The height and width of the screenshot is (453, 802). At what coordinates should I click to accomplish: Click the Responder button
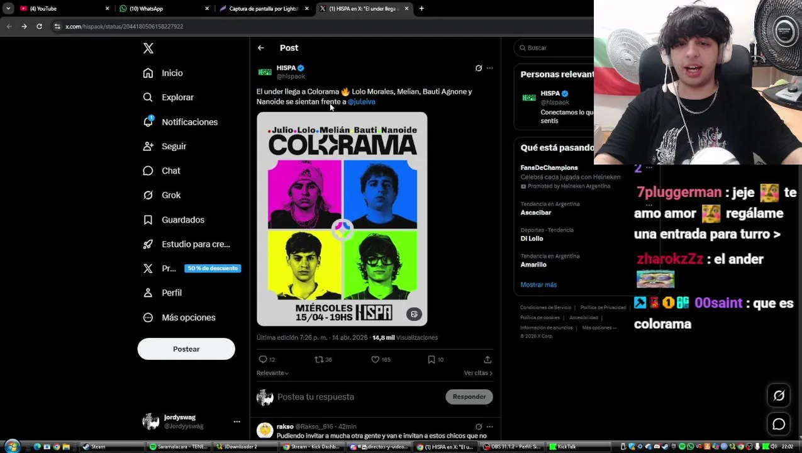click(x=469, y=397)
